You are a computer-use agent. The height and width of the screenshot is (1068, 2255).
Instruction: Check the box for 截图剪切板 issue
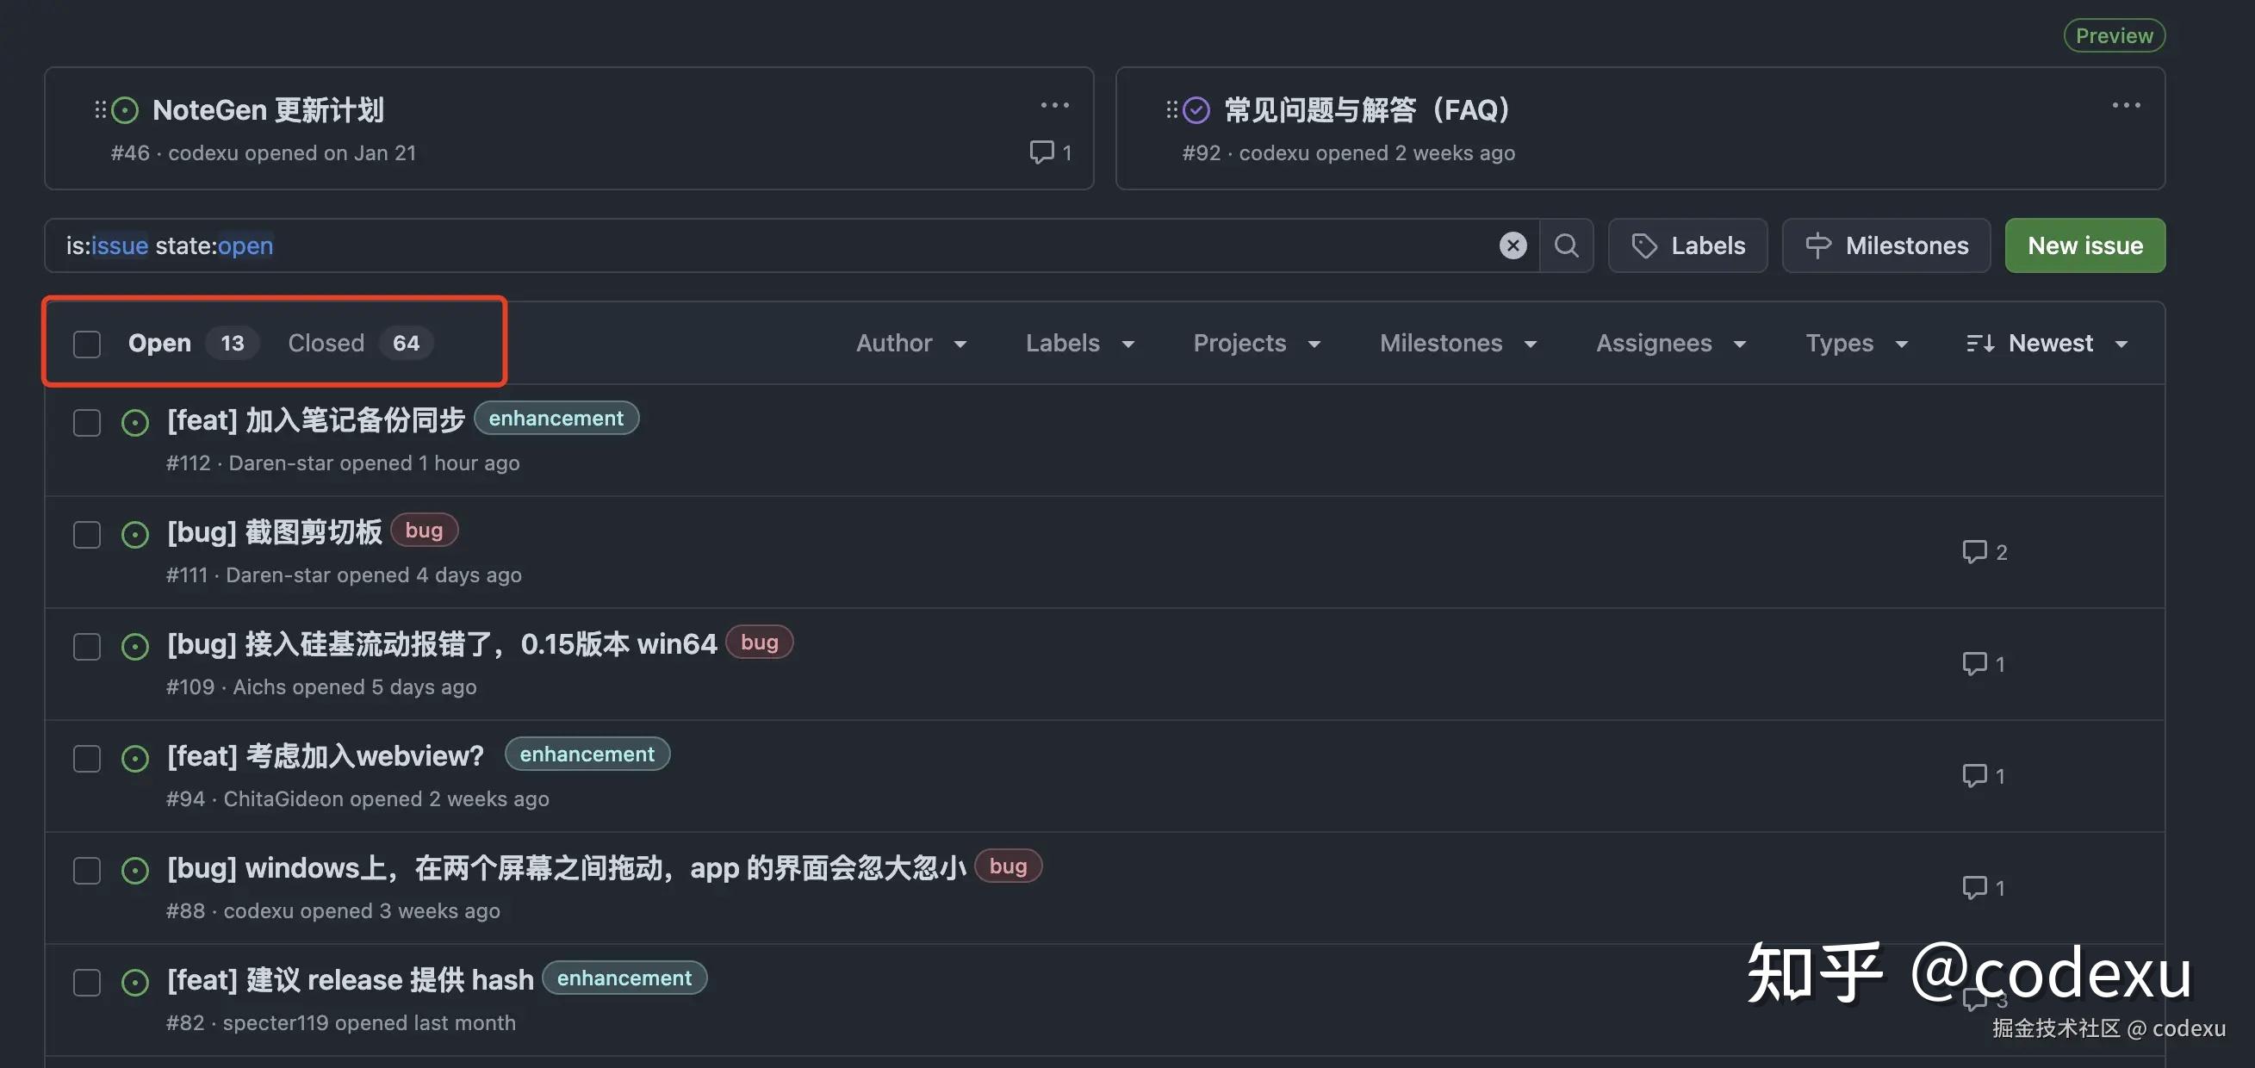pos(87,535)
